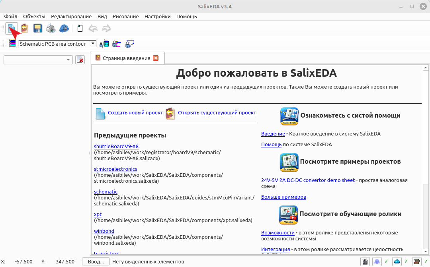The width and height of the screenshot is (430, 267).
Task: Open recent project xpt
Action: (98, 214)
